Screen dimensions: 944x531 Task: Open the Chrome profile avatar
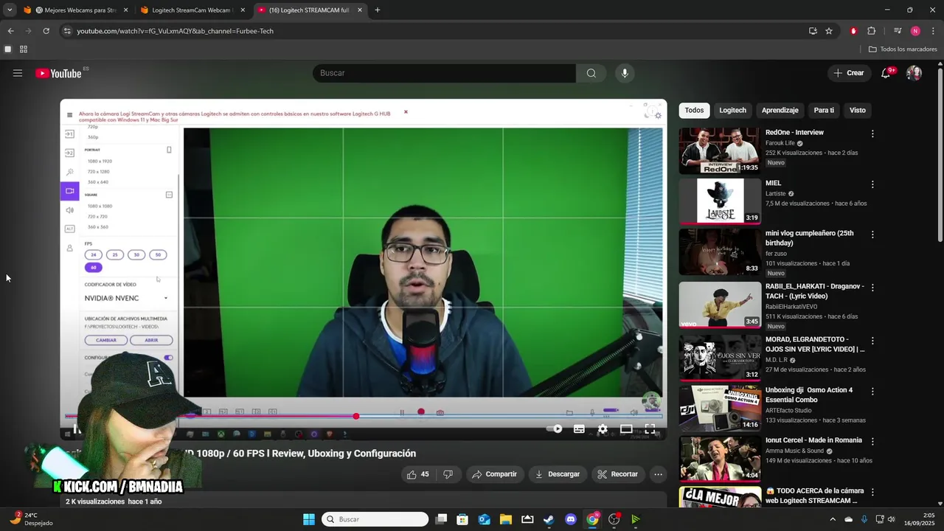[915, 31]
